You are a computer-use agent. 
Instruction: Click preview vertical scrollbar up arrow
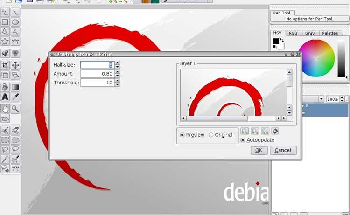coord(289,72)
